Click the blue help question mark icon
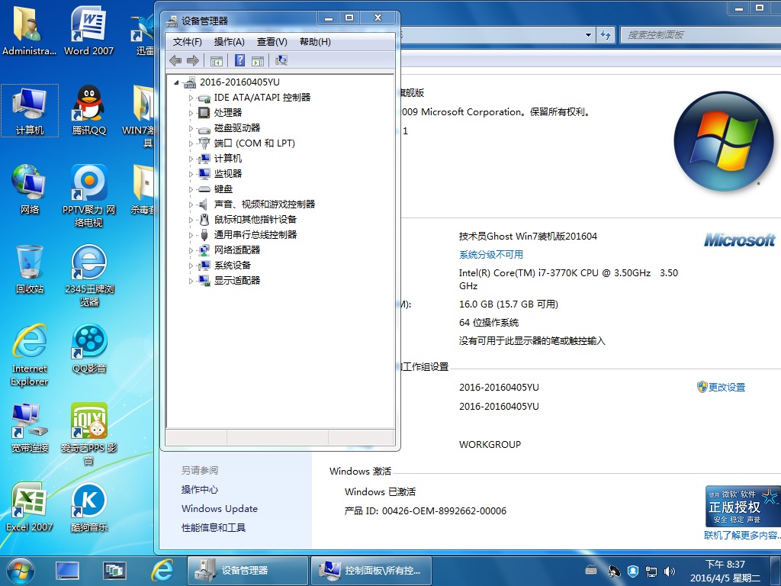Image resolution: width=781 pixels, height=586 pixels. point(239,61)
